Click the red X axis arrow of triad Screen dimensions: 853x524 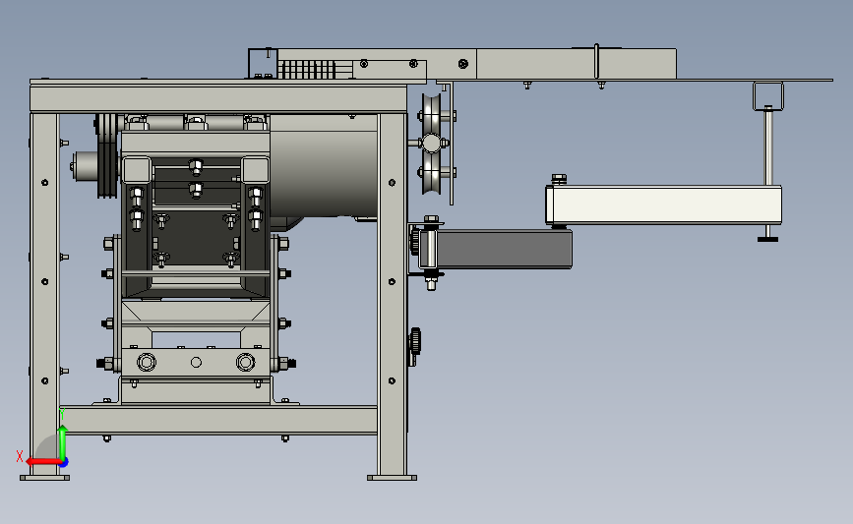(42, 462)
